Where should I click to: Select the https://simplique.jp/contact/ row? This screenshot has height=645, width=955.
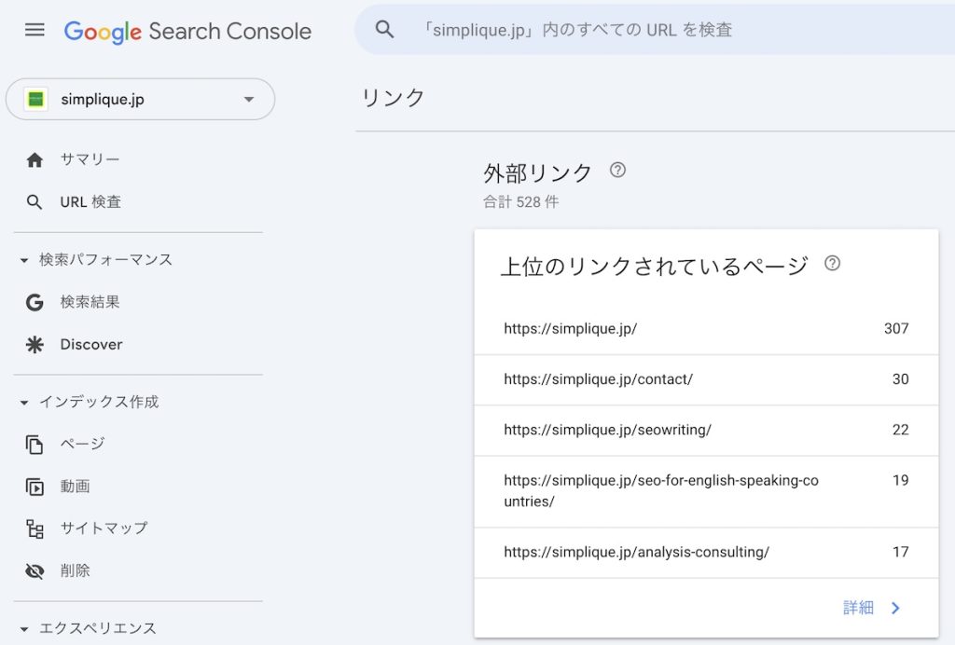coord(706,379)
